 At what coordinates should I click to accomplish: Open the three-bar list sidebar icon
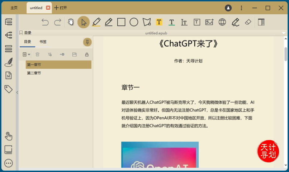[x=9, y=49]
